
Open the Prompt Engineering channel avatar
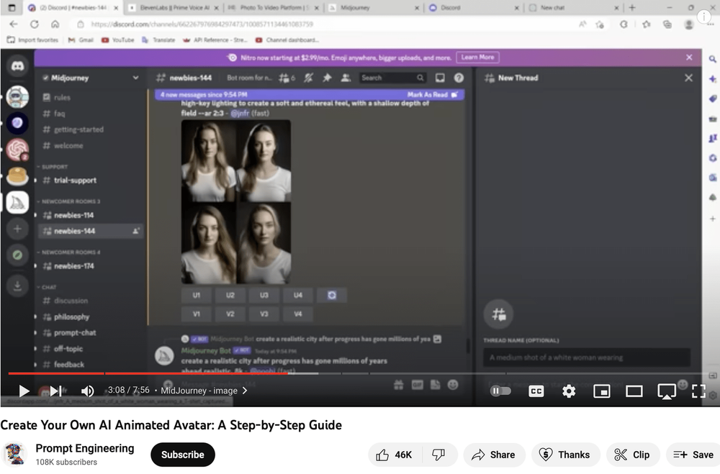coord(14,455)
